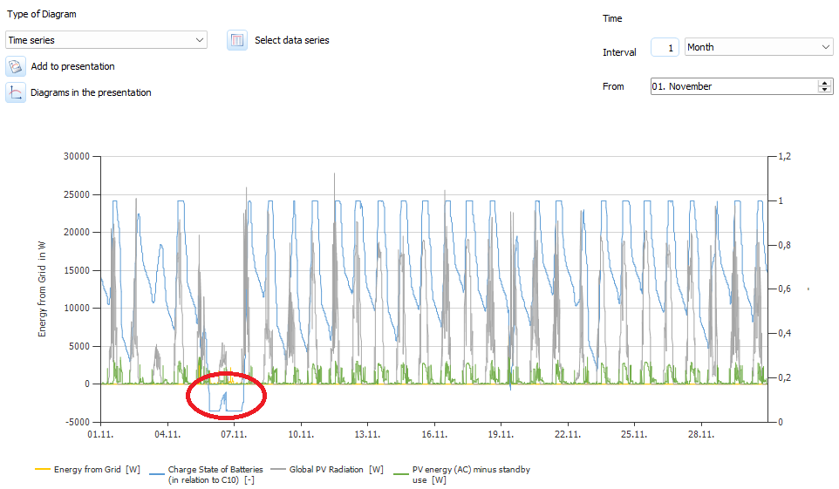
Task: Click the Add to presentation text
Action: click(72, 66)
